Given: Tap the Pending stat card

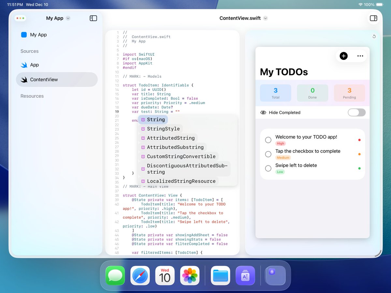Looking at the screenshot, I should coord(349,93).
